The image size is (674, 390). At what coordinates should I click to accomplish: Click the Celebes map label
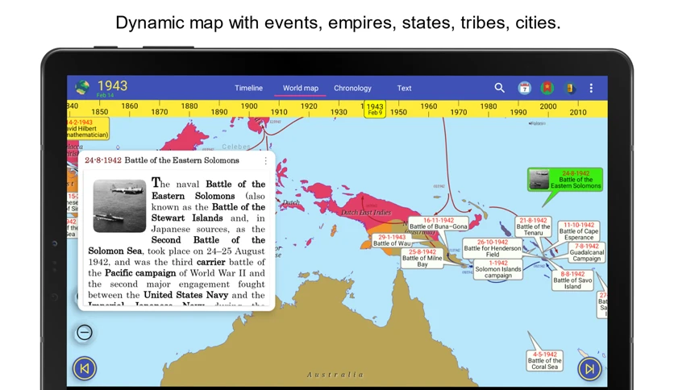[x=235, y=147]
